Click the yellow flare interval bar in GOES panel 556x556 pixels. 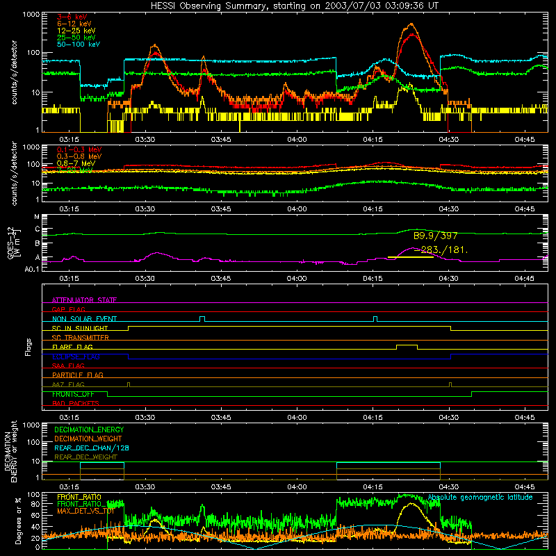coord(410,257)
